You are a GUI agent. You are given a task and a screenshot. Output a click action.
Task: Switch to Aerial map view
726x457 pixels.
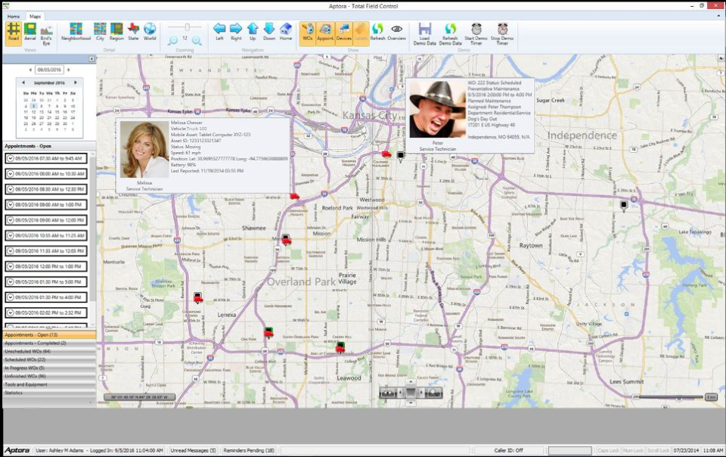click(30, 33)
